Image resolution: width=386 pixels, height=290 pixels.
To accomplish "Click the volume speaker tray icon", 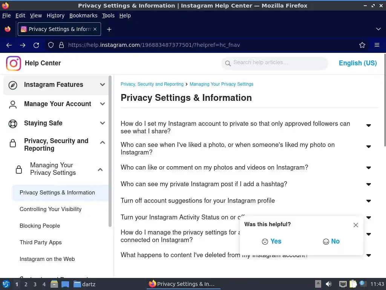I will point(329,284).
